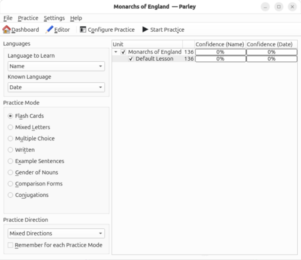Click the Confidence (Name) progress bar for Monarchs of England

(220, 52)
